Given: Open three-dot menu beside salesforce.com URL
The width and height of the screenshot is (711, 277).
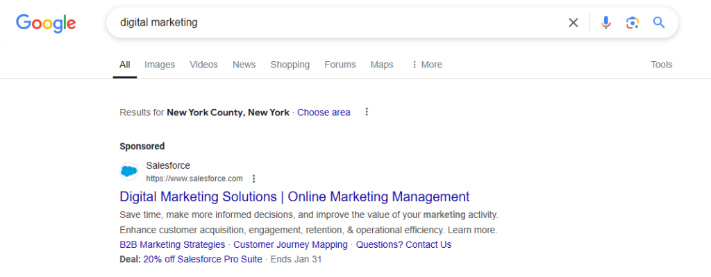Looking at the screenshot, I should tap(254, 178).
